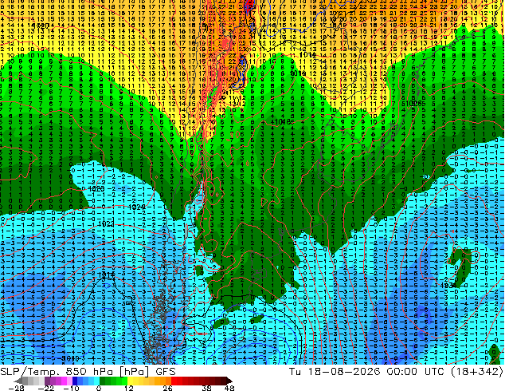Click the '1024' isobar label on the map
Viewport: 505px width, 391px height.
(x=136, y=207)
